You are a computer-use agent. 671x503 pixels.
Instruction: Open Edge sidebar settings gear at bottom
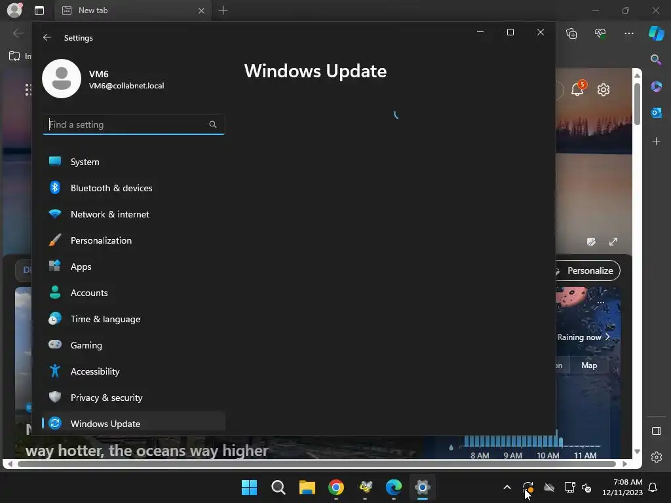(657, 457)
